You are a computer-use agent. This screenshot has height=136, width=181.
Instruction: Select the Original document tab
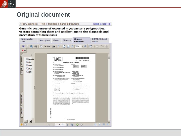[x=81, y=40]
